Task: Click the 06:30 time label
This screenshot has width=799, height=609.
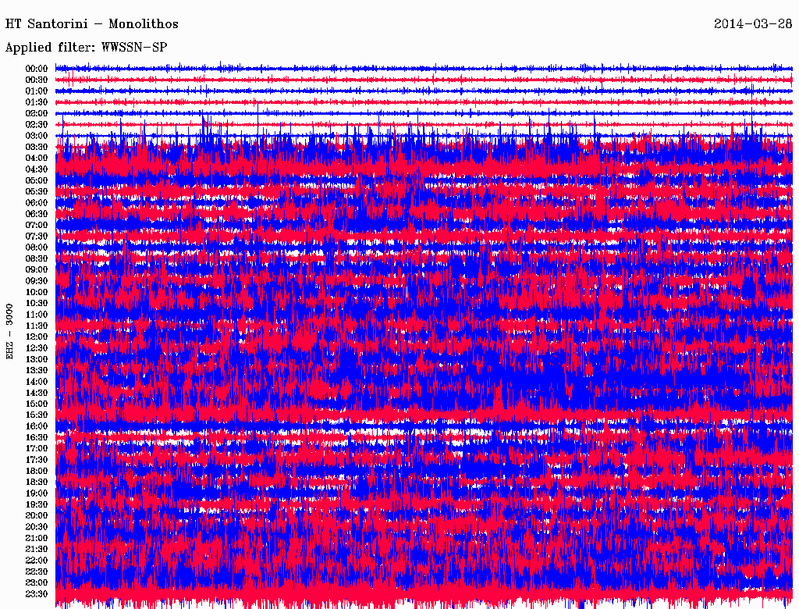Action: click(x=37, y=214)
